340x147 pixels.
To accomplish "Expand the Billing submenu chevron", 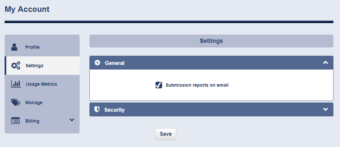I will point(72,120).
